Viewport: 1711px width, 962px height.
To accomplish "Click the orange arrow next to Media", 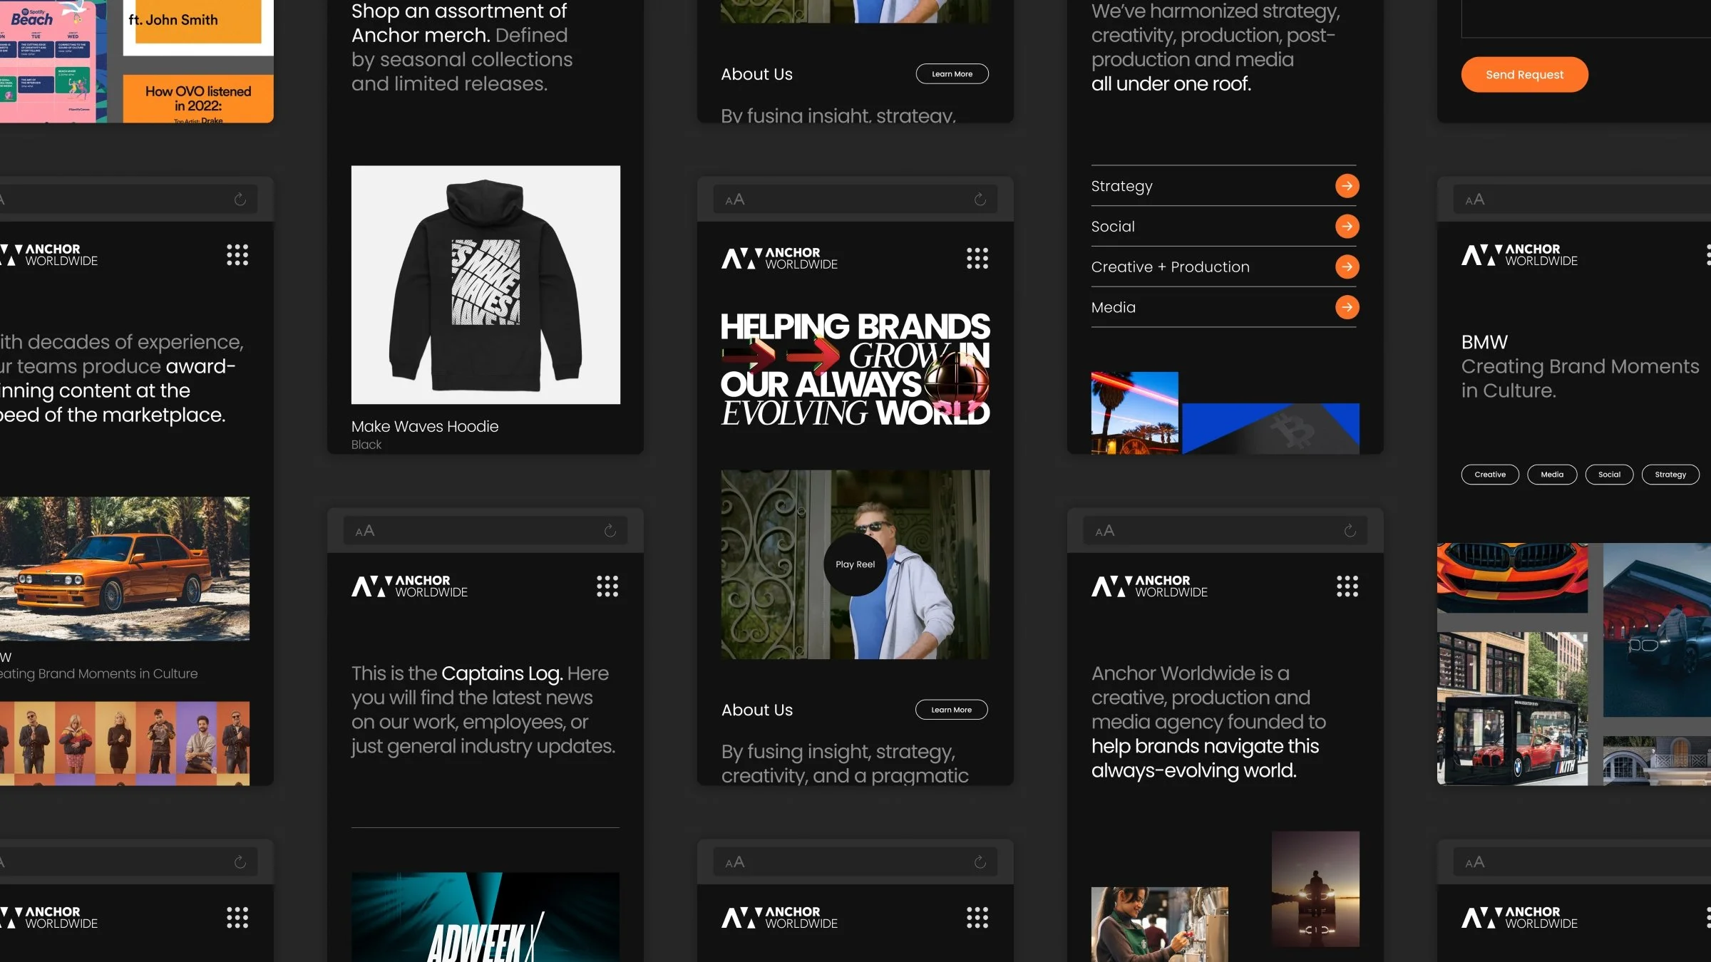I will 1347,308.
